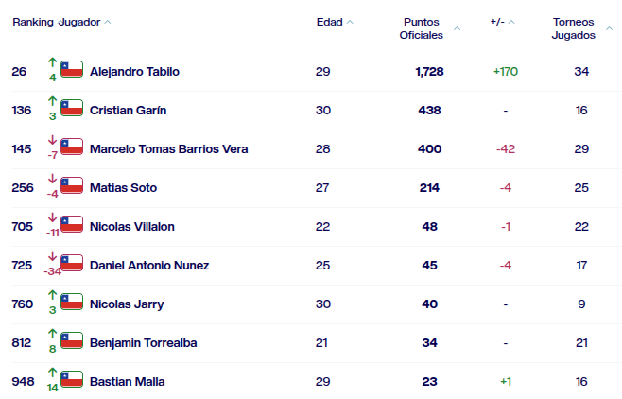Sort by +/- column chevron
This screenshot has width=622, height=399.
coord(511,22)
